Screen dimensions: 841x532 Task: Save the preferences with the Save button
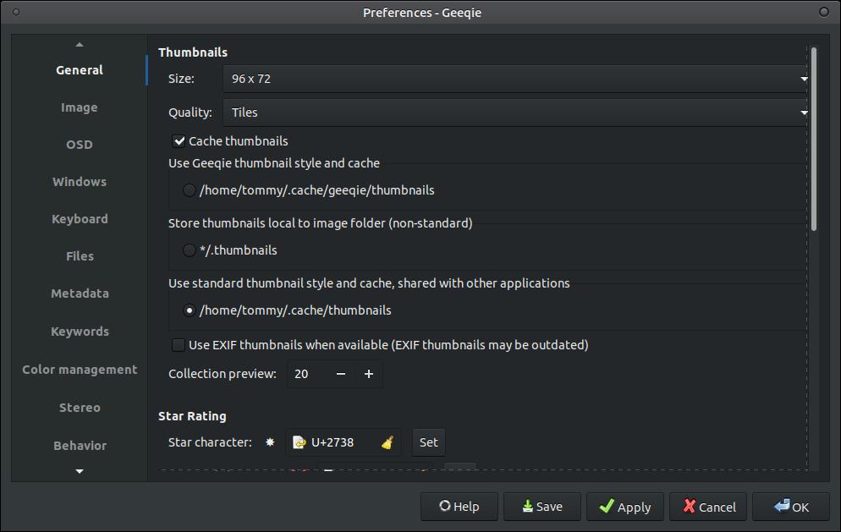(542, 507)
